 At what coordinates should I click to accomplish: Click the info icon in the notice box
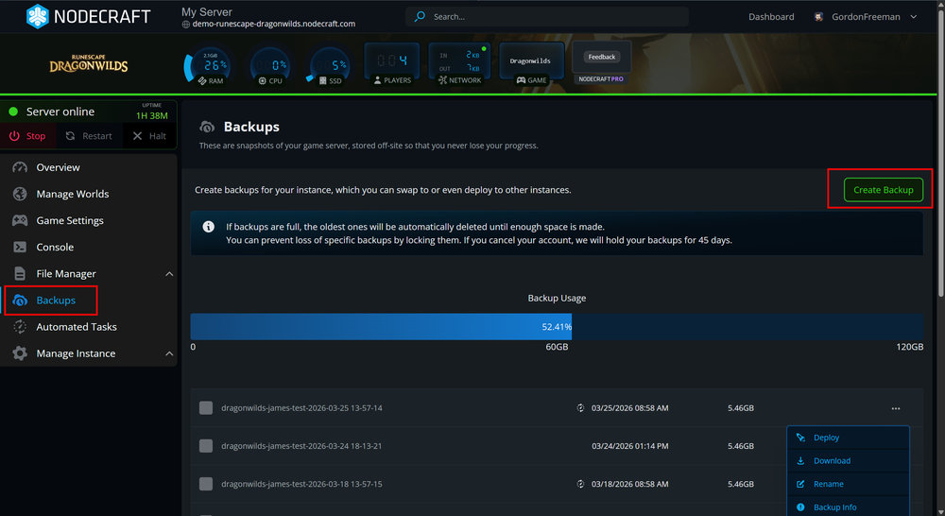point(209,227)
